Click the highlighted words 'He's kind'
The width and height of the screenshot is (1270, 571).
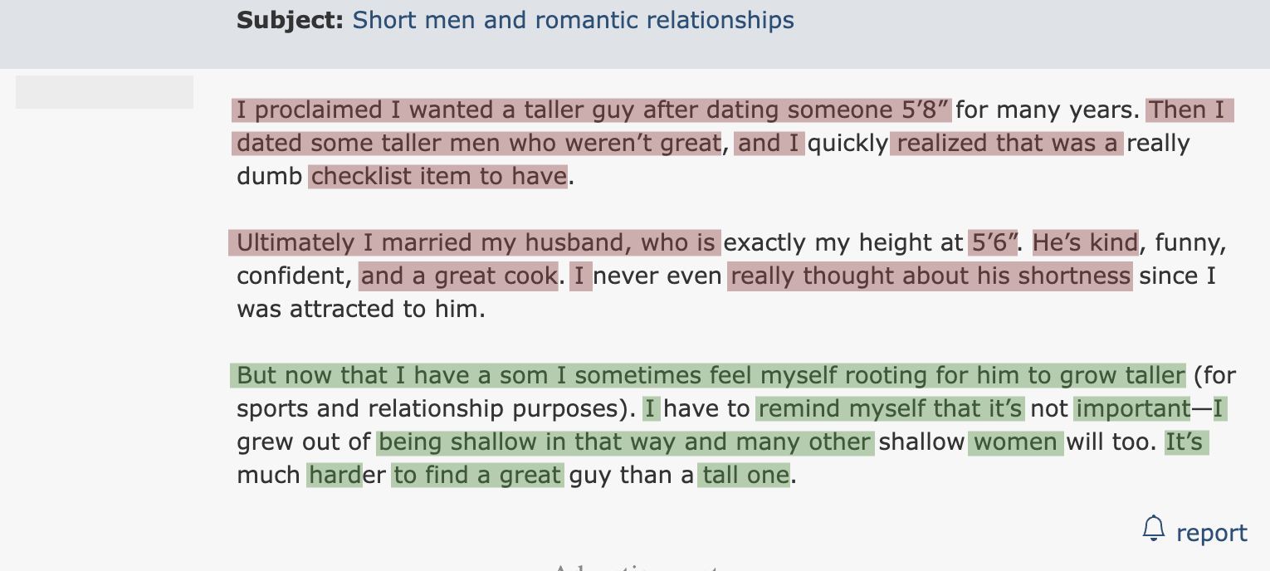(1086, 242)
